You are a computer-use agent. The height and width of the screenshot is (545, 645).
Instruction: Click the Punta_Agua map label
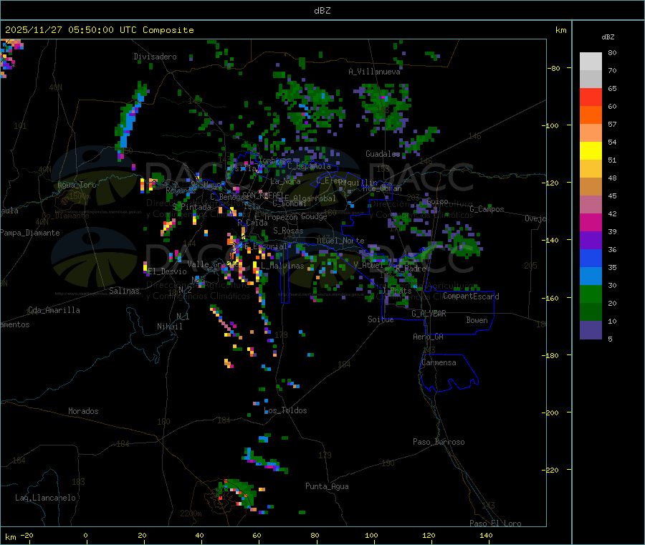(327, 486)
